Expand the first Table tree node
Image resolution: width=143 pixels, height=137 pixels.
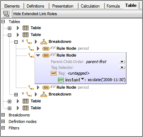click(9, 28)
